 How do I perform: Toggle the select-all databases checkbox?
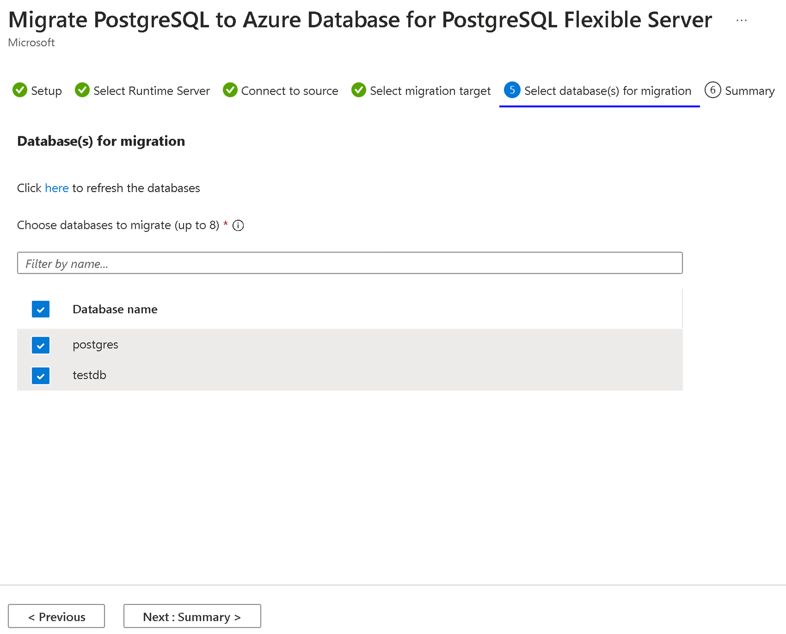(41, 309)
